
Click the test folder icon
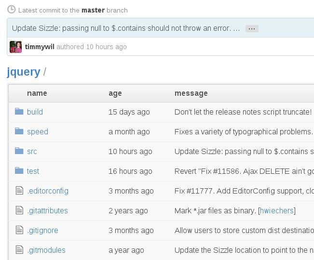[x=19, y=170]
